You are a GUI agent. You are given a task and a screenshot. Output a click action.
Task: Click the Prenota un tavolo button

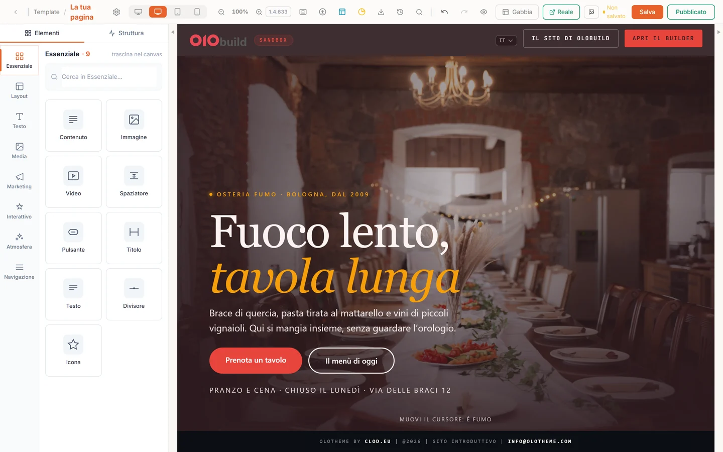pyautogui.click(x=256, y=361)
